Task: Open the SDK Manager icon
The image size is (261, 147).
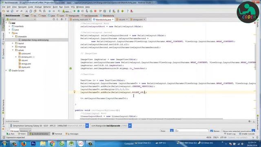Action: pos(118,11)
